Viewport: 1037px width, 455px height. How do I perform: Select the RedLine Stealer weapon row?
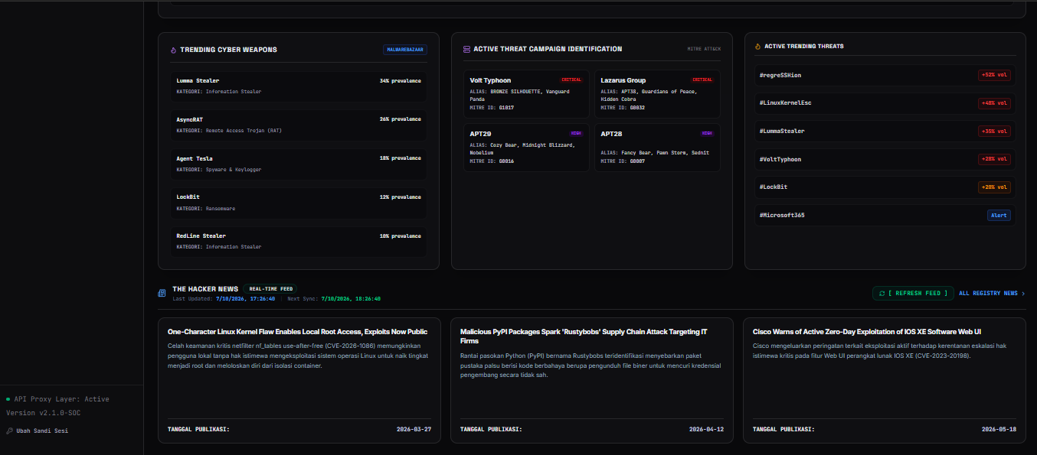(299, 241)
